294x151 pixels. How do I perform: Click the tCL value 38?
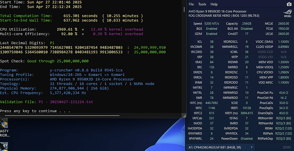[212, 42]
